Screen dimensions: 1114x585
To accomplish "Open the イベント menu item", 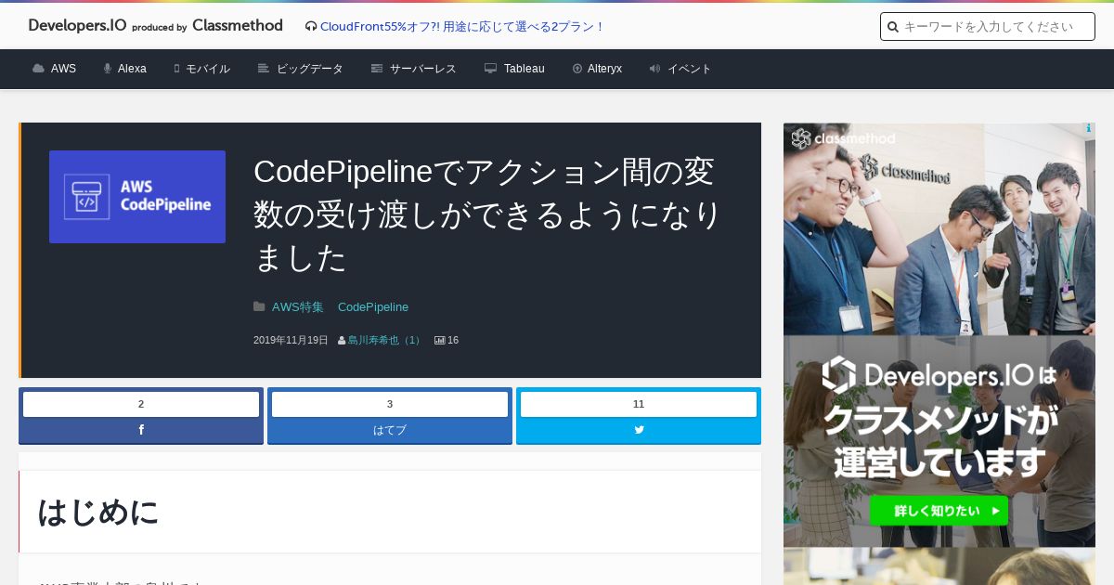I will click(x=690, y=69).
